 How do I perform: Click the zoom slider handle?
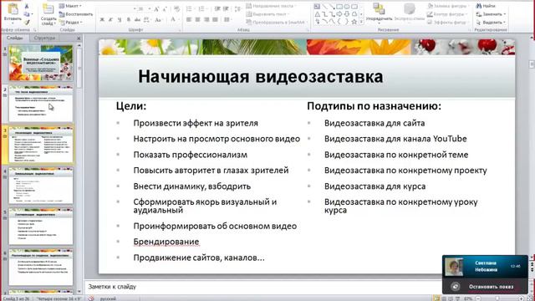click(x=497, y=298)
